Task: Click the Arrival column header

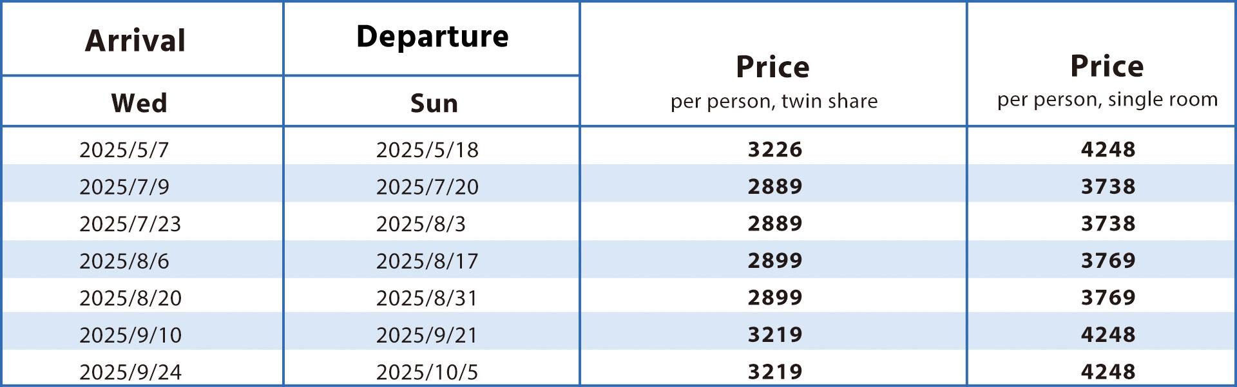Action: click(x=135, y=41)
